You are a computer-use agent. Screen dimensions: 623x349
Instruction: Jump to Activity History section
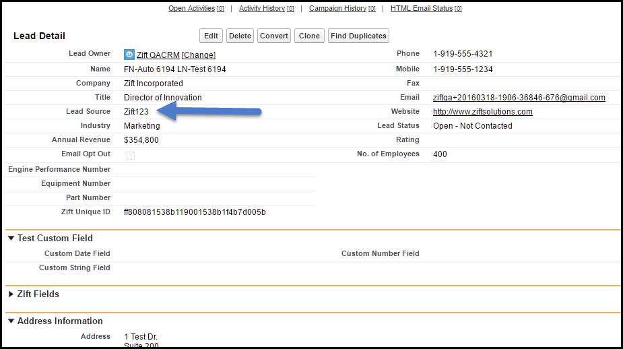pos(262,9)
